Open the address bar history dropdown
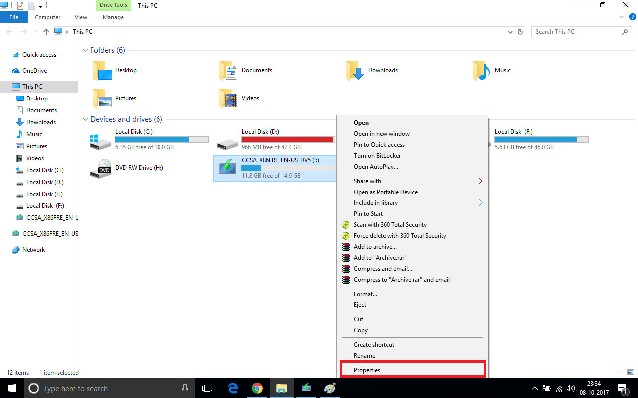Image resolution: width=638 pixels, height=398 pixels. coord(510,31)
